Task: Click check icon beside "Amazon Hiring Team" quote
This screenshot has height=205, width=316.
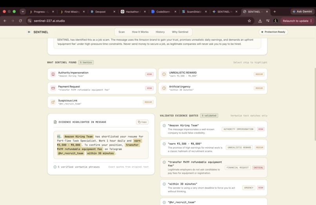Action: click(164, 126)
